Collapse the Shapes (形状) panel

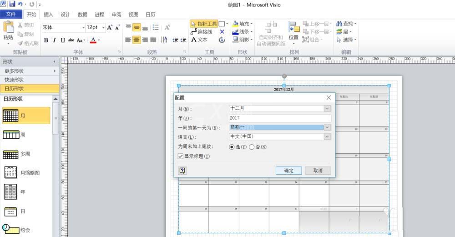click(54, 61)
